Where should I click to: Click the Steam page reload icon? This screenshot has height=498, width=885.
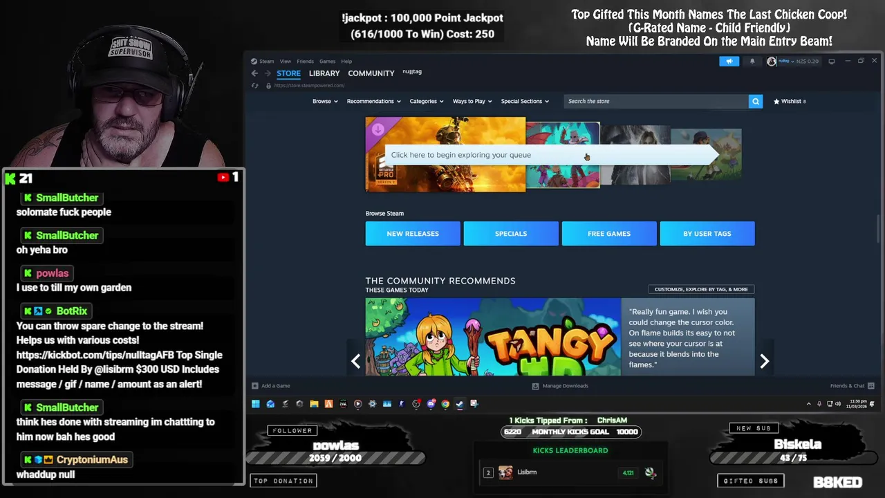(x=254, y=86)
